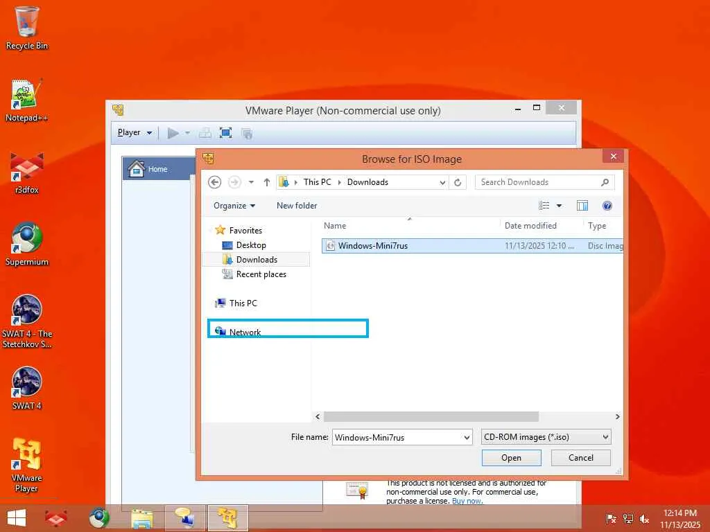
Task: Click the File name text field
Action: pos(397,438)
